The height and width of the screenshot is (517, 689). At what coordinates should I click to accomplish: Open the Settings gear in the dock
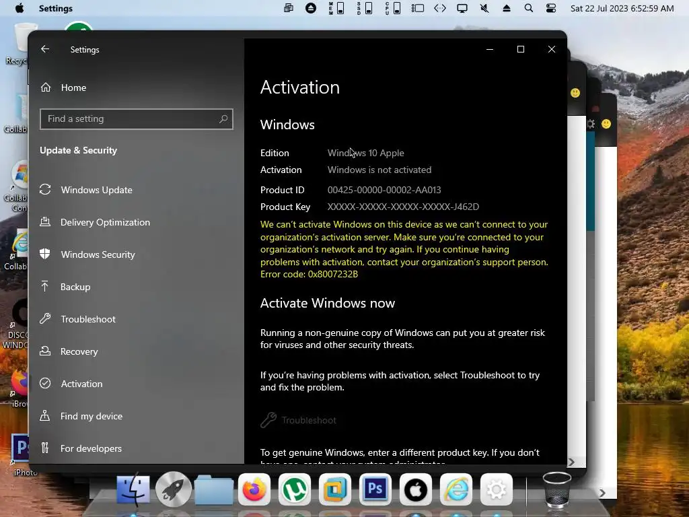[496, 489]
